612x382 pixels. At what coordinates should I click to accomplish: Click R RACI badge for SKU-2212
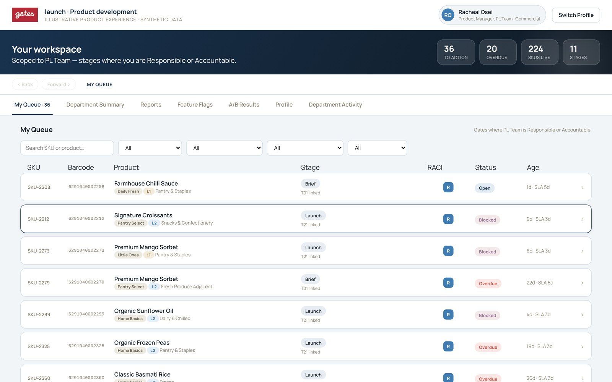coord(448,219)
